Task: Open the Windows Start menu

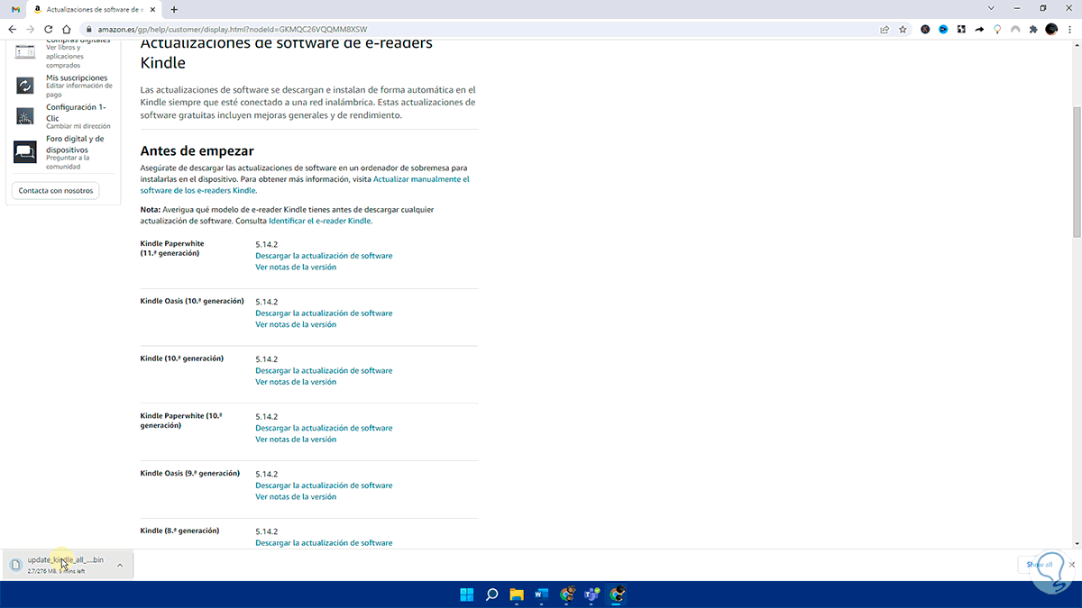Action: (x=467, y=594)
